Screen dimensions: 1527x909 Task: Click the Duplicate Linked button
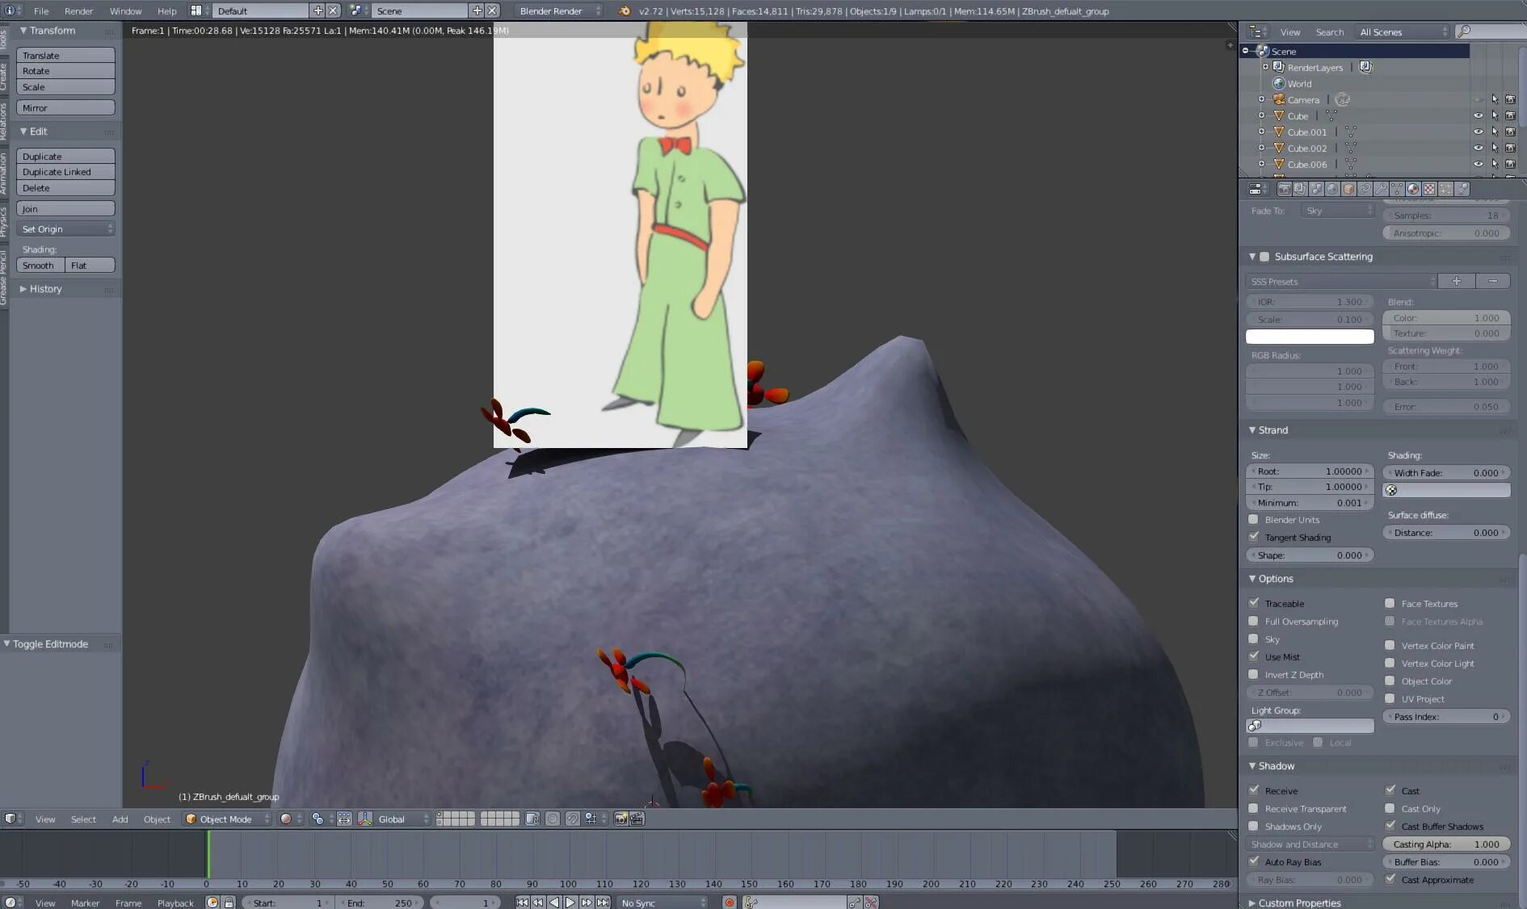[65, 172]
